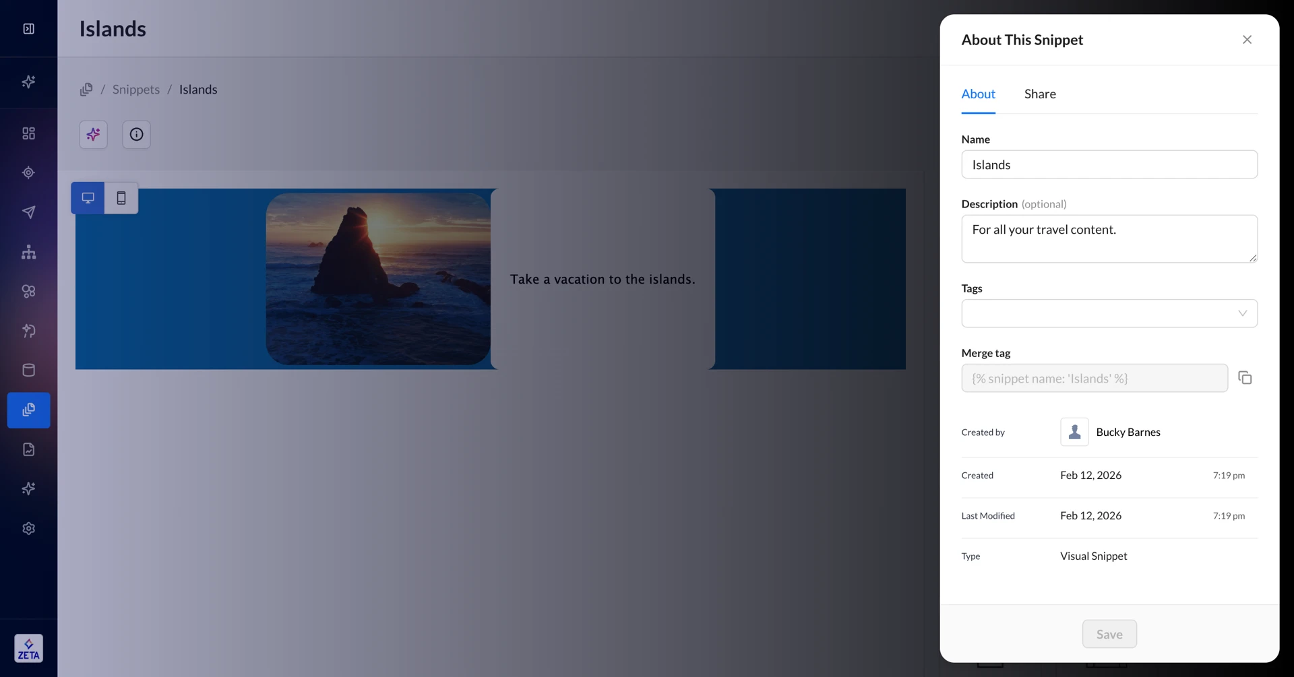Click the Name input field
Image resolution: width=1294 pixels, height=677 pixels.
click(1109, 164)
